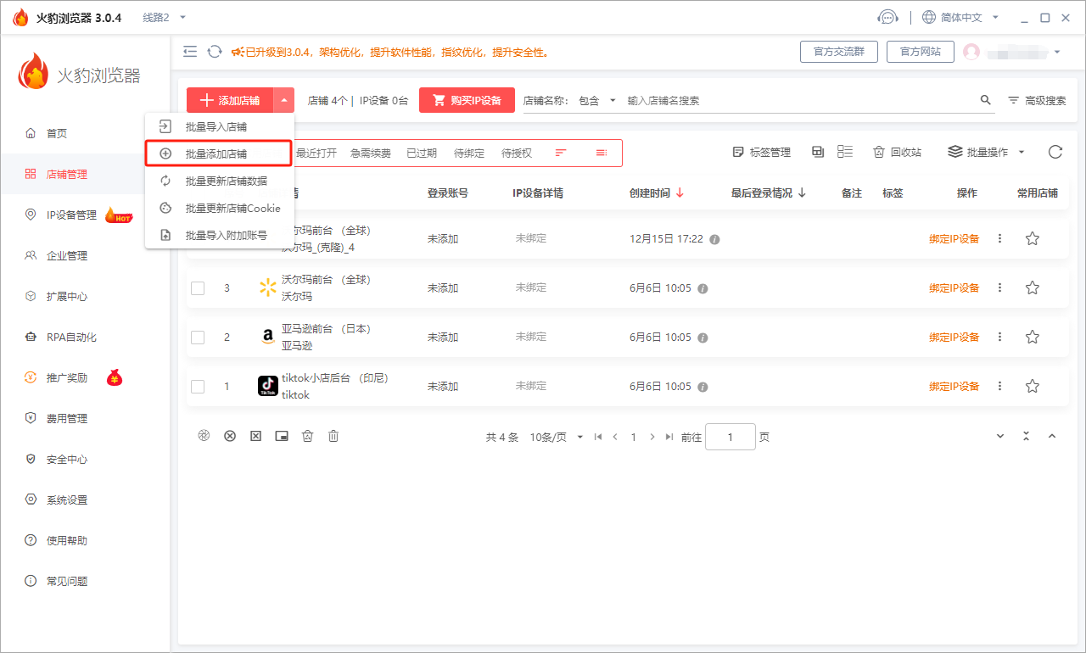
Task: Click the 购买IP设备 button
Action: tap(467, 99)
